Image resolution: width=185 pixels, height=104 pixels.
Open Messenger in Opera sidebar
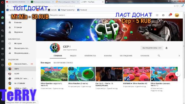3,12
